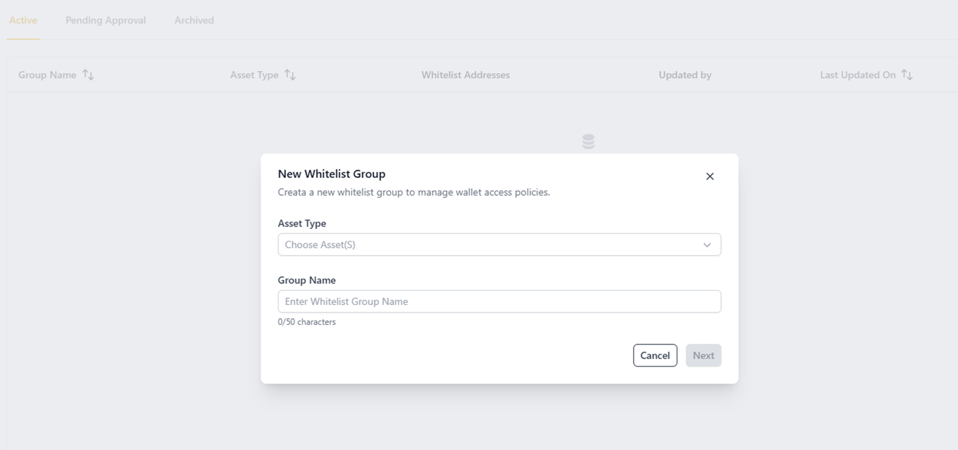
Task: Focus the Enter Whitelist Group Name field
Action: tap(500, 302)
